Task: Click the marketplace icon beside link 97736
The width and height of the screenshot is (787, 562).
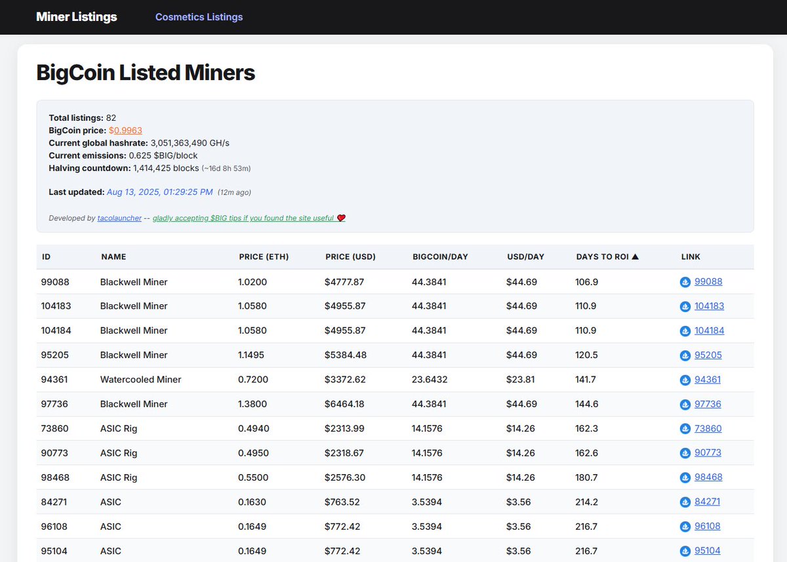Action: point(685,405)
